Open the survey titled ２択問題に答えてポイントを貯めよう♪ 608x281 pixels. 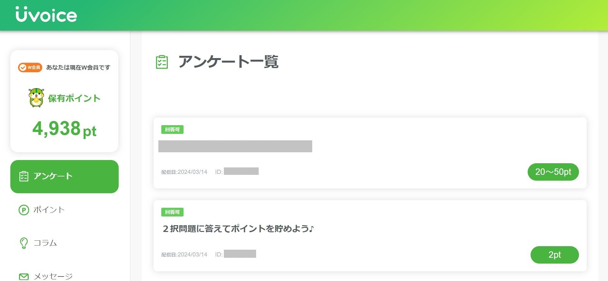(238, 229)
